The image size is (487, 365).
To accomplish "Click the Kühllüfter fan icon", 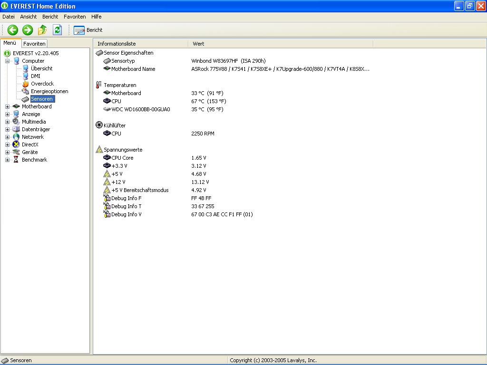I will 99,125.
